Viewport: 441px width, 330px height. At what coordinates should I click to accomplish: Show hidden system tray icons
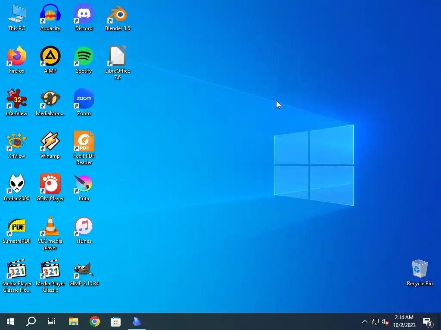[364, 321]
